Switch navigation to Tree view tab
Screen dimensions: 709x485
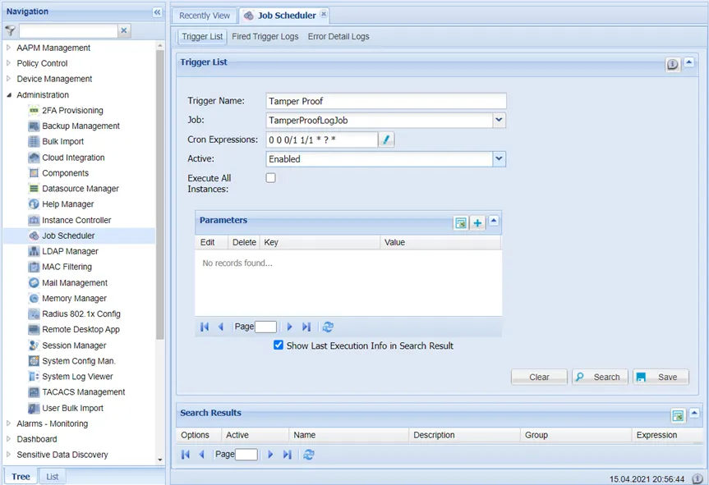coord(21,477)
